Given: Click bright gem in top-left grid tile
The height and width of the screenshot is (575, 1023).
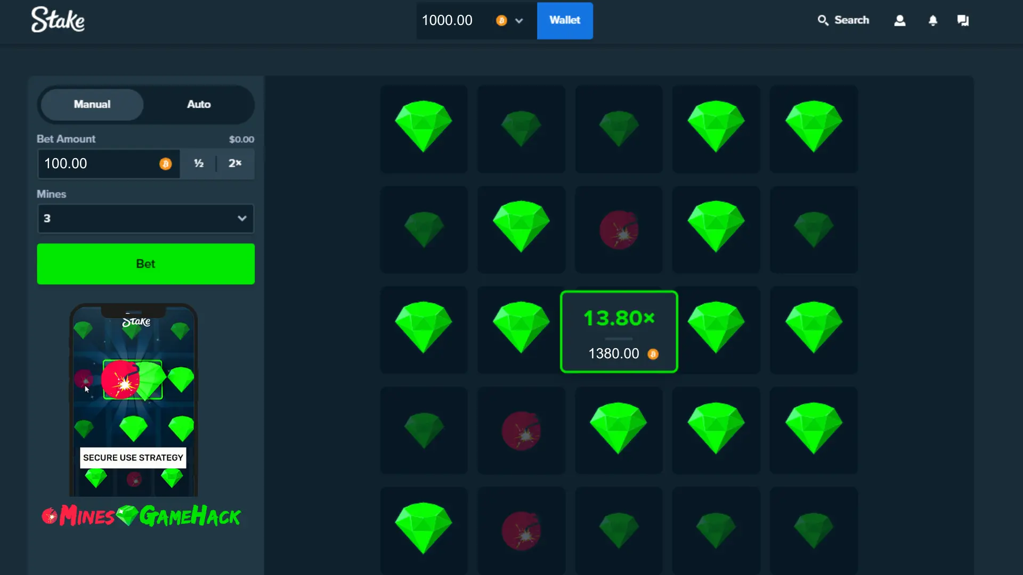Looking at the screenshot, I should (x=424, y=127).
